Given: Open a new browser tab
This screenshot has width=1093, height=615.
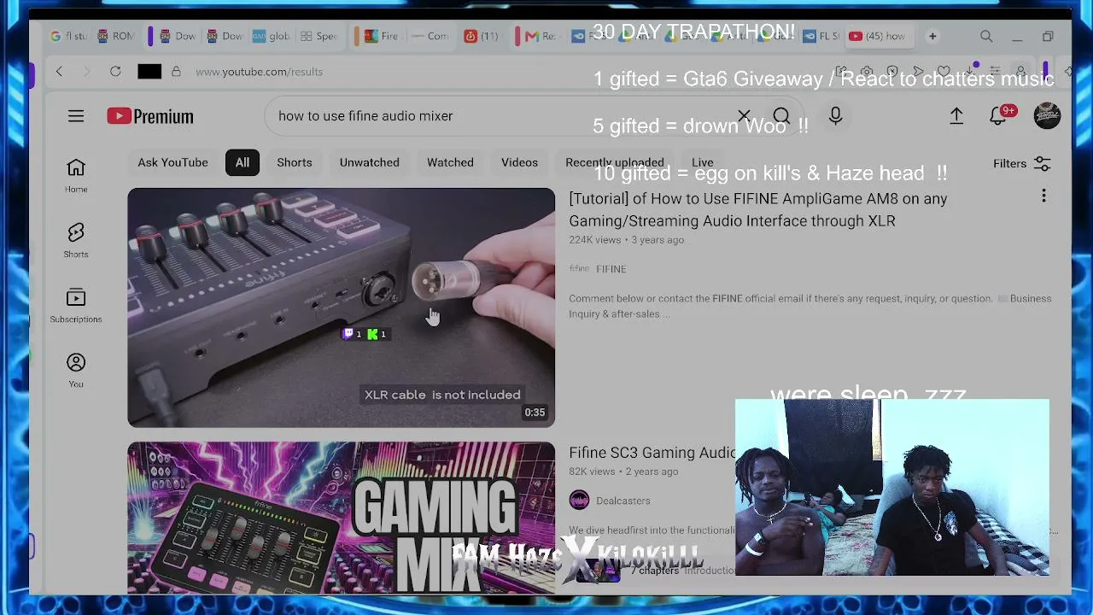Looking at the screenshot, I should click(x=932, y=36).
